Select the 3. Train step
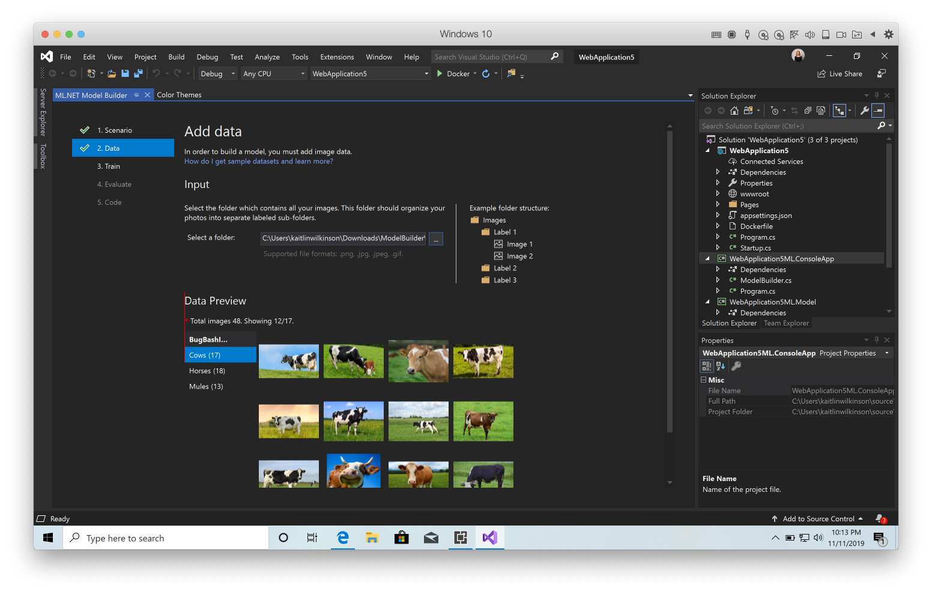Viewport: 932px width, 594px height. 109,166
